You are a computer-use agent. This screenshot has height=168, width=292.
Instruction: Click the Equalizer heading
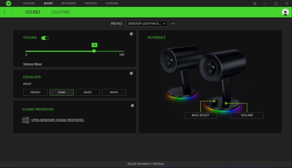point(32,77)
